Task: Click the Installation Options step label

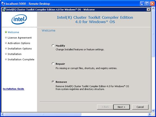Action: 20,49
